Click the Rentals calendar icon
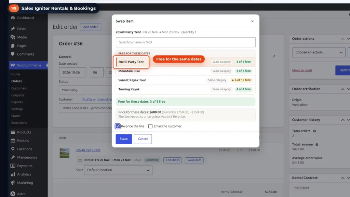The image size is (350, 197). [13, 141]
